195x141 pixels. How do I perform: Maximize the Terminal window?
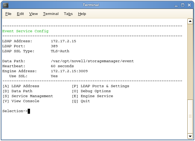(x=183, y=5)
